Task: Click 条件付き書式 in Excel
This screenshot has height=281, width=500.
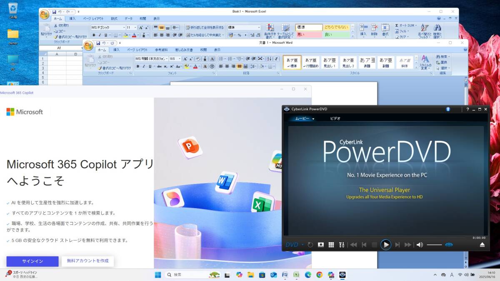Action: point(270,31)
